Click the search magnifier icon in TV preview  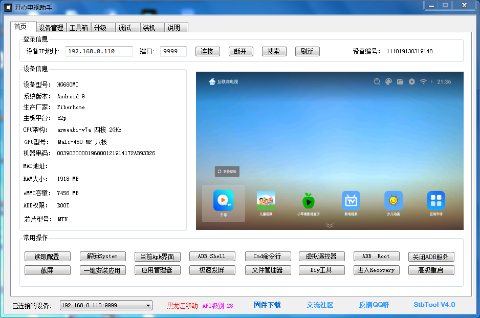pos(377,81)
